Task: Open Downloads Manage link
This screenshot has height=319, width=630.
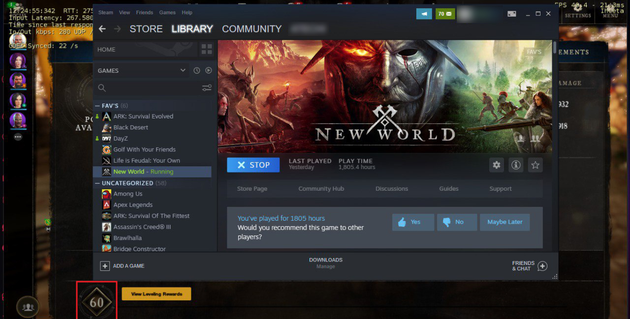Action: (325, 266)
